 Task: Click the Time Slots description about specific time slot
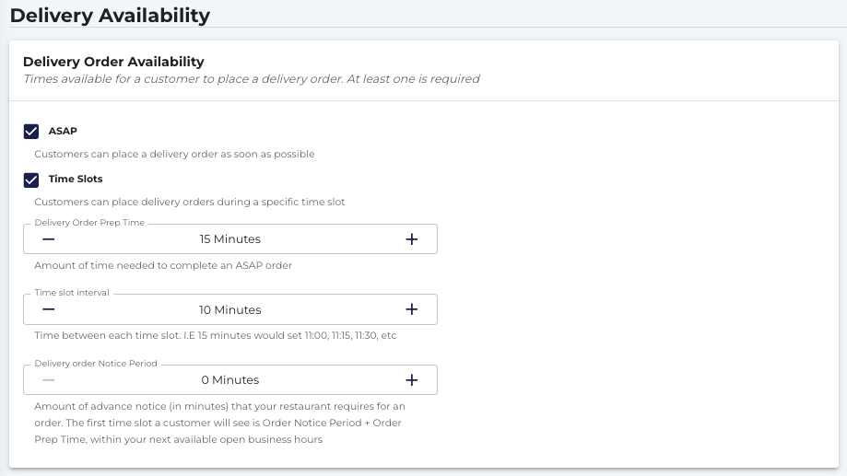190,202
